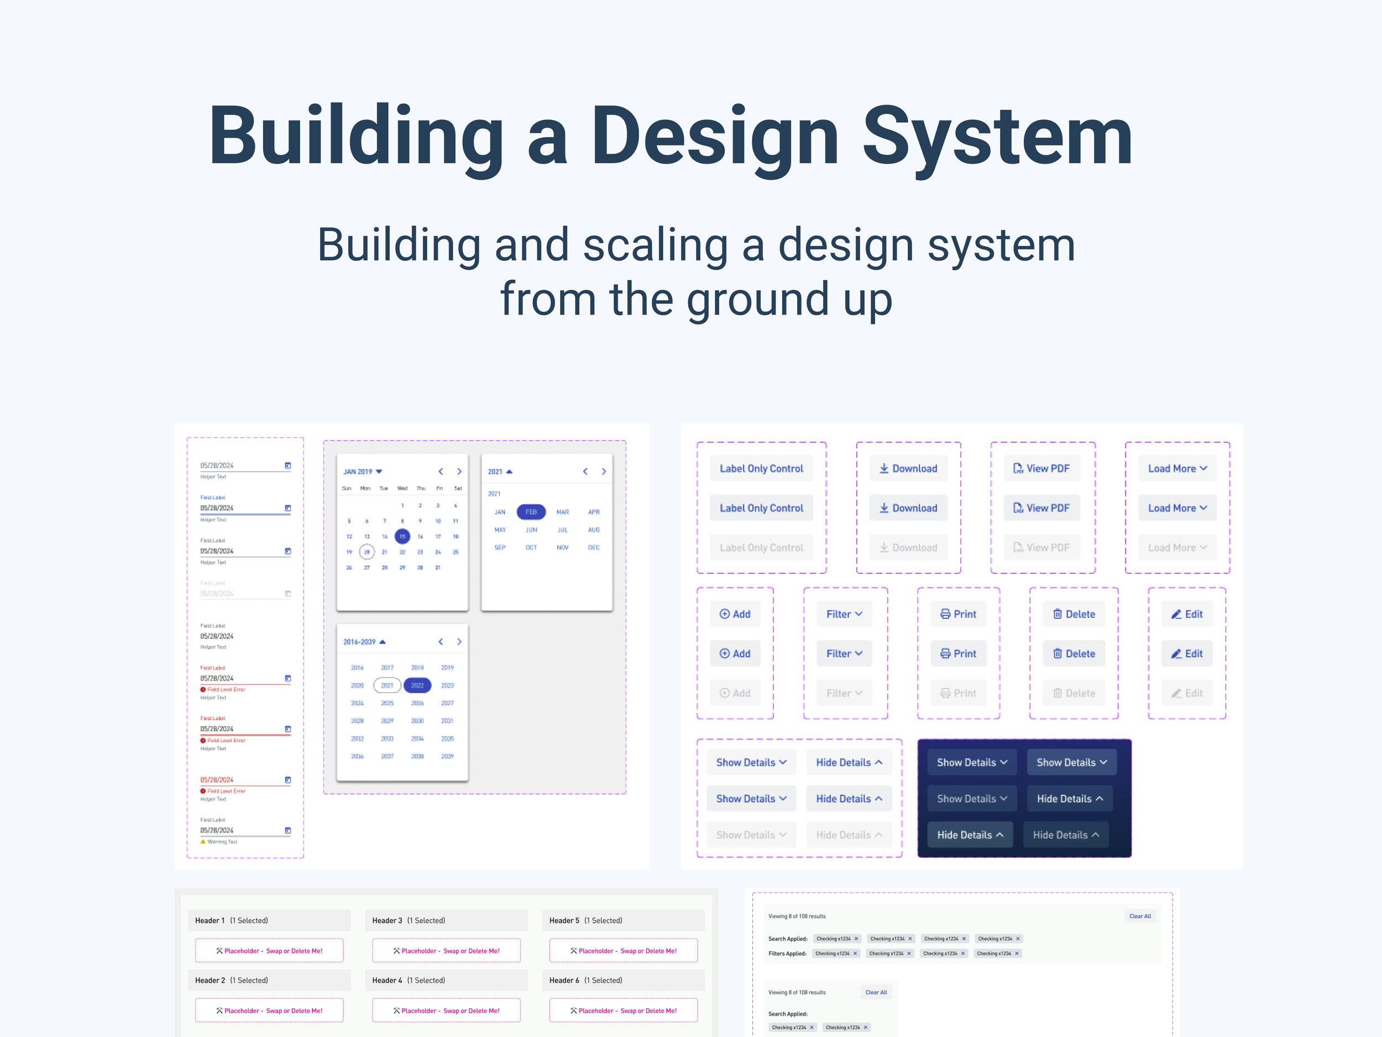Click the Add plus icon button
The image size is (1382, 1037).
tap(735, 614)
